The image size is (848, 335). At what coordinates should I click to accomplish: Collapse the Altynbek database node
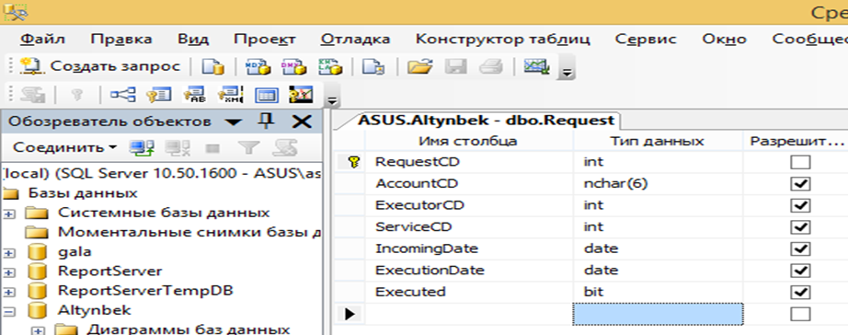[8, 311]
